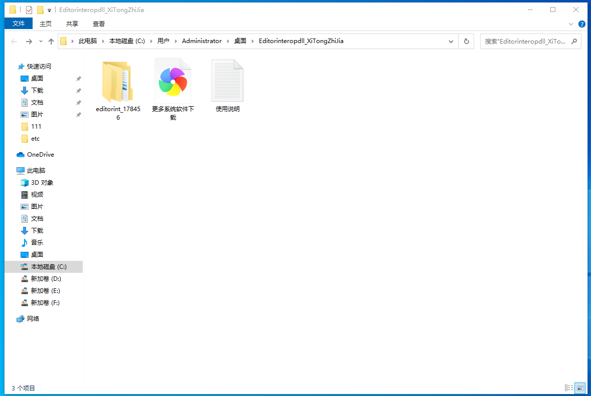
Task: Open 音乐 in navigation pane
Action: (37, 243)
